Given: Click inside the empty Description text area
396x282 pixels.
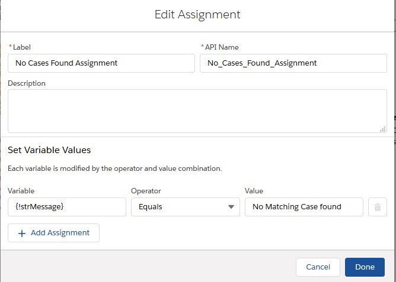Looking at the screenshot, I should coord(196,111).
